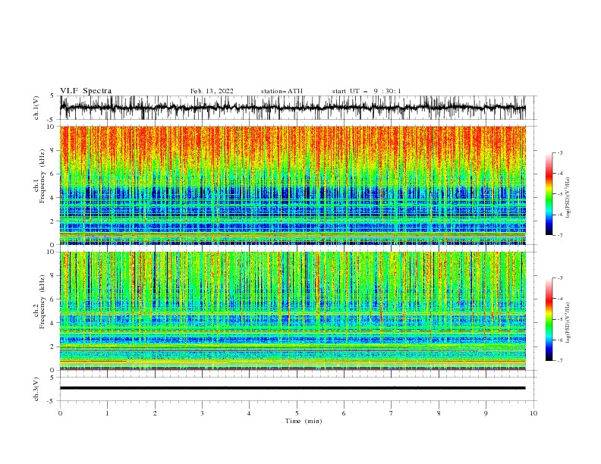The width and height of the screenshot is (601, 464).
Task: Click the ch.1 Frequency (kHz) axis label
Action: click(39, 176)
